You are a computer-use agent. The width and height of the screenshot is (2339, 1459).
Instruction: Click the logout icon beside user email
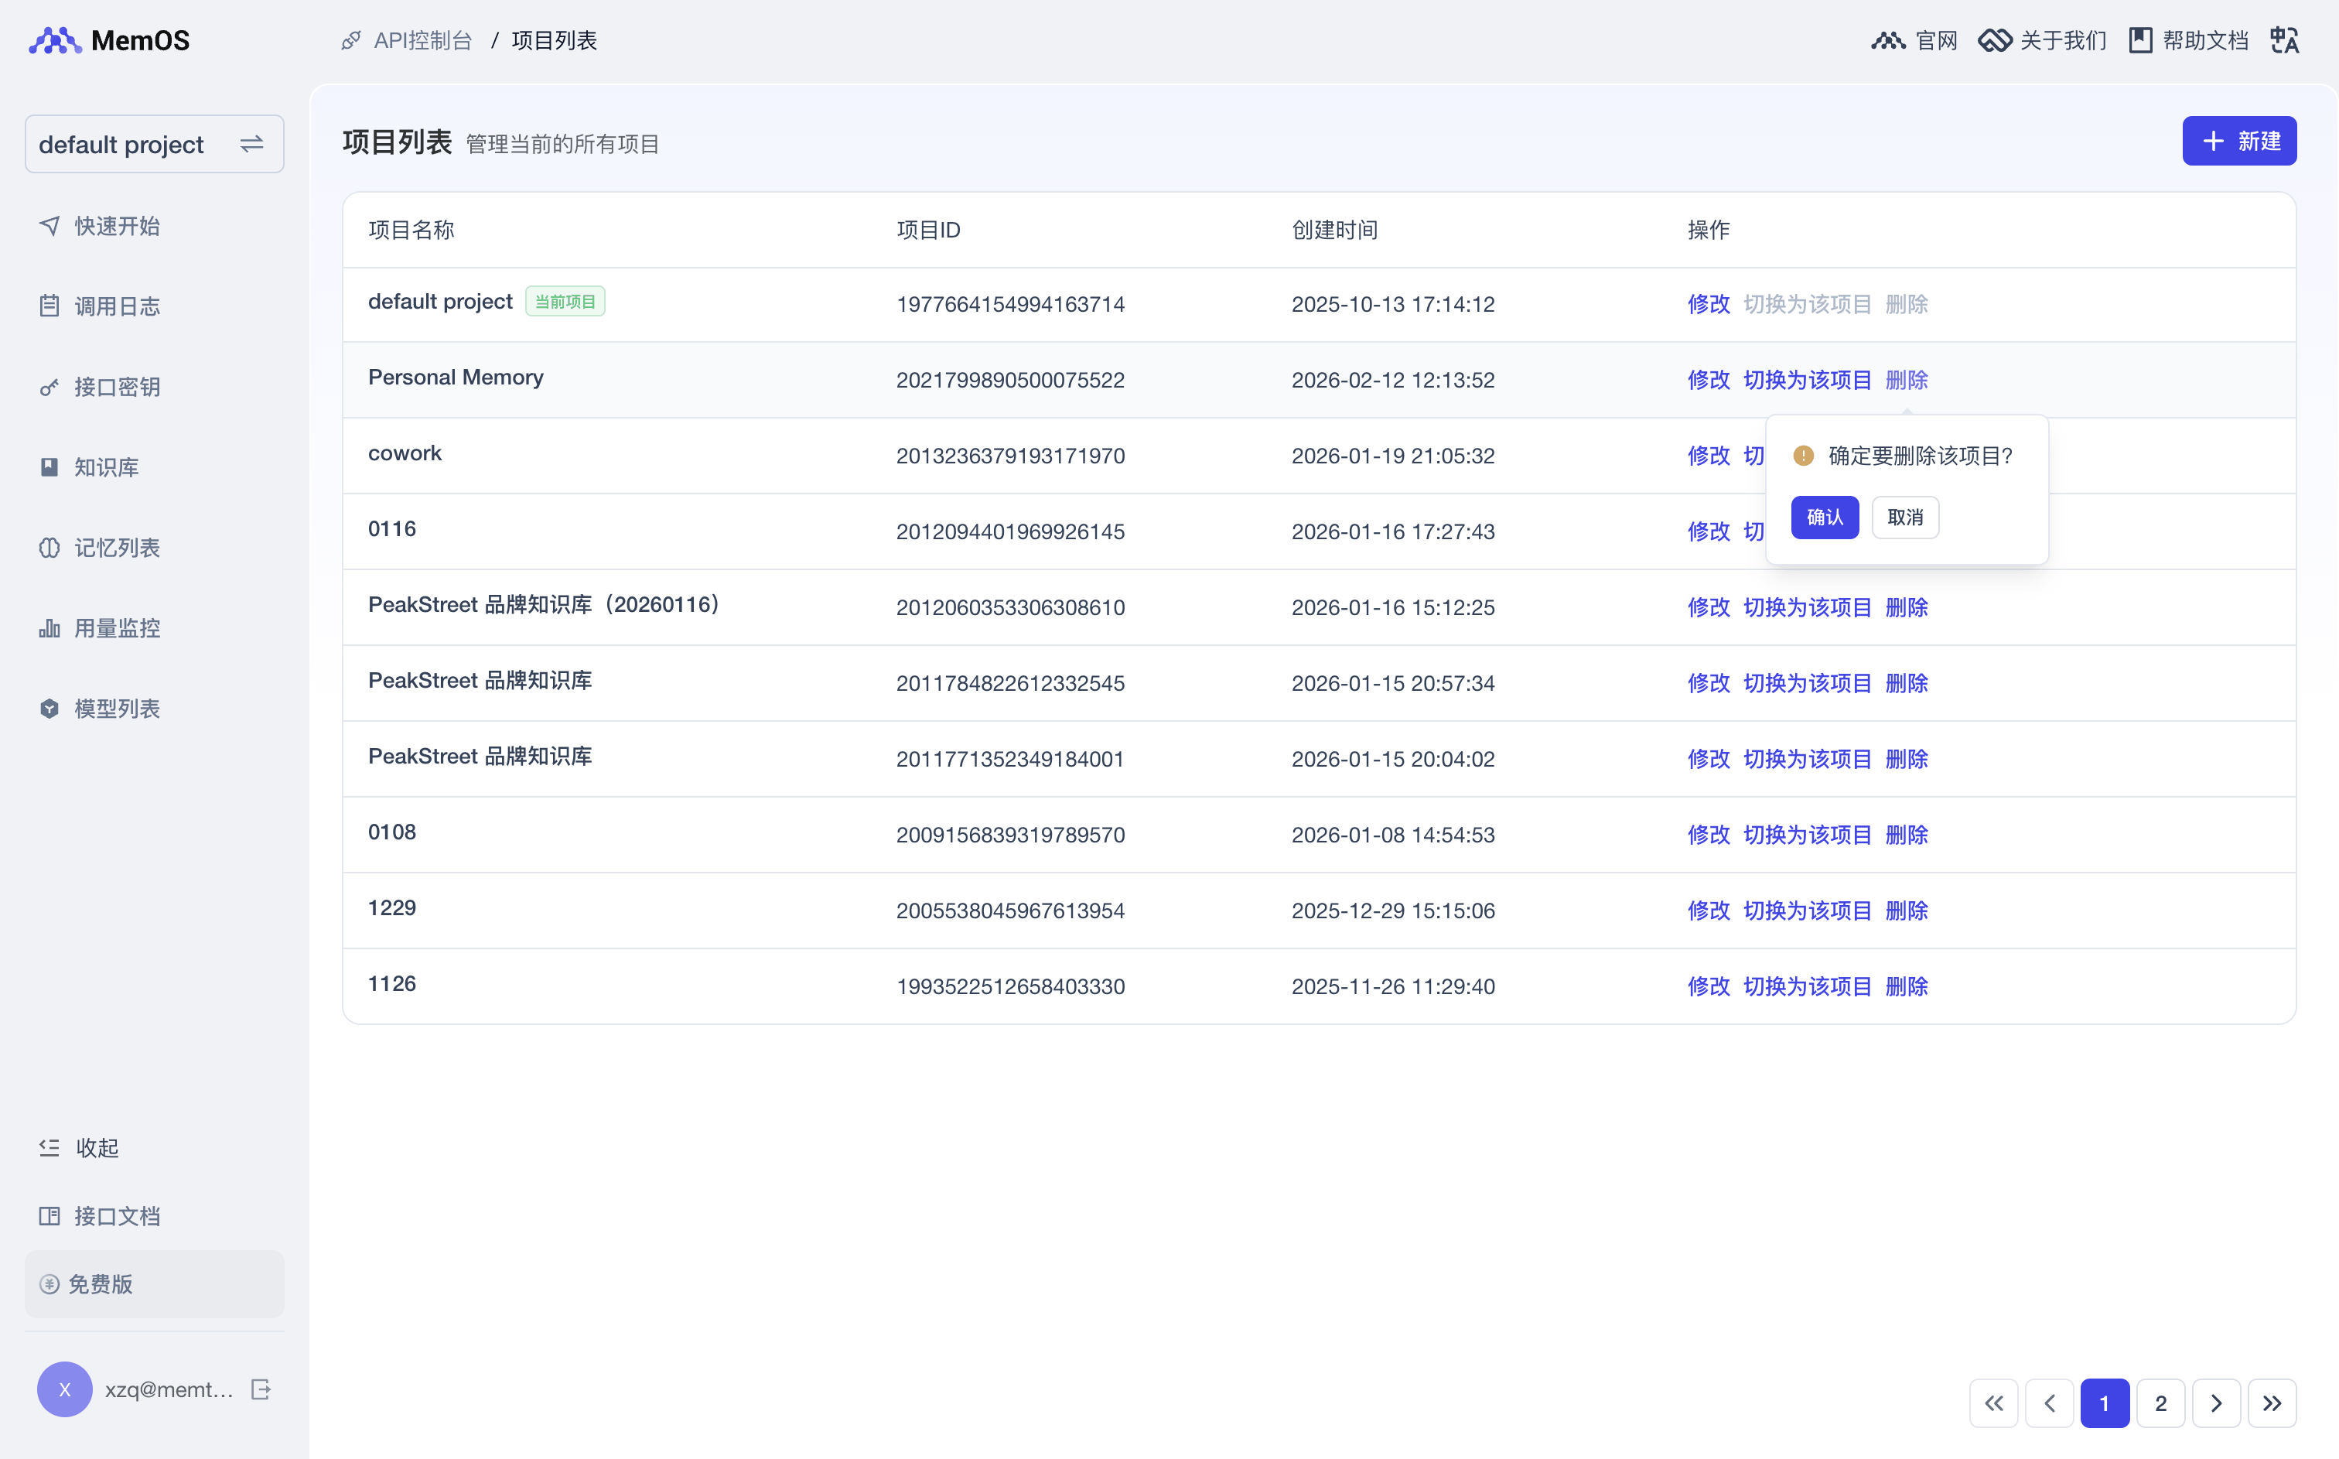click(x=261, y=1389)
